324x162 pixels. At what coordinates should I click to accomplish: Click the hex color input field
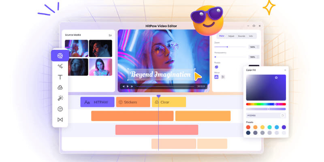click(266, 115)
